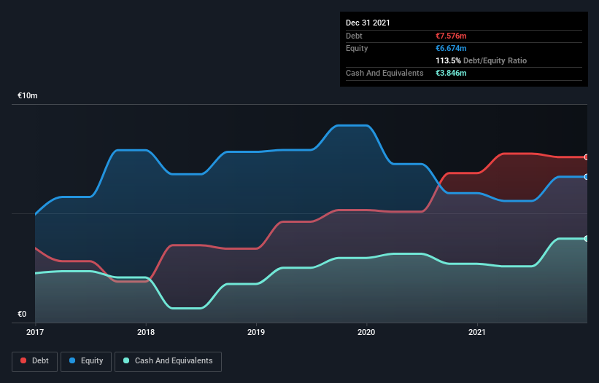
Task: Click the €6.674m equity value
Action: 451,48
